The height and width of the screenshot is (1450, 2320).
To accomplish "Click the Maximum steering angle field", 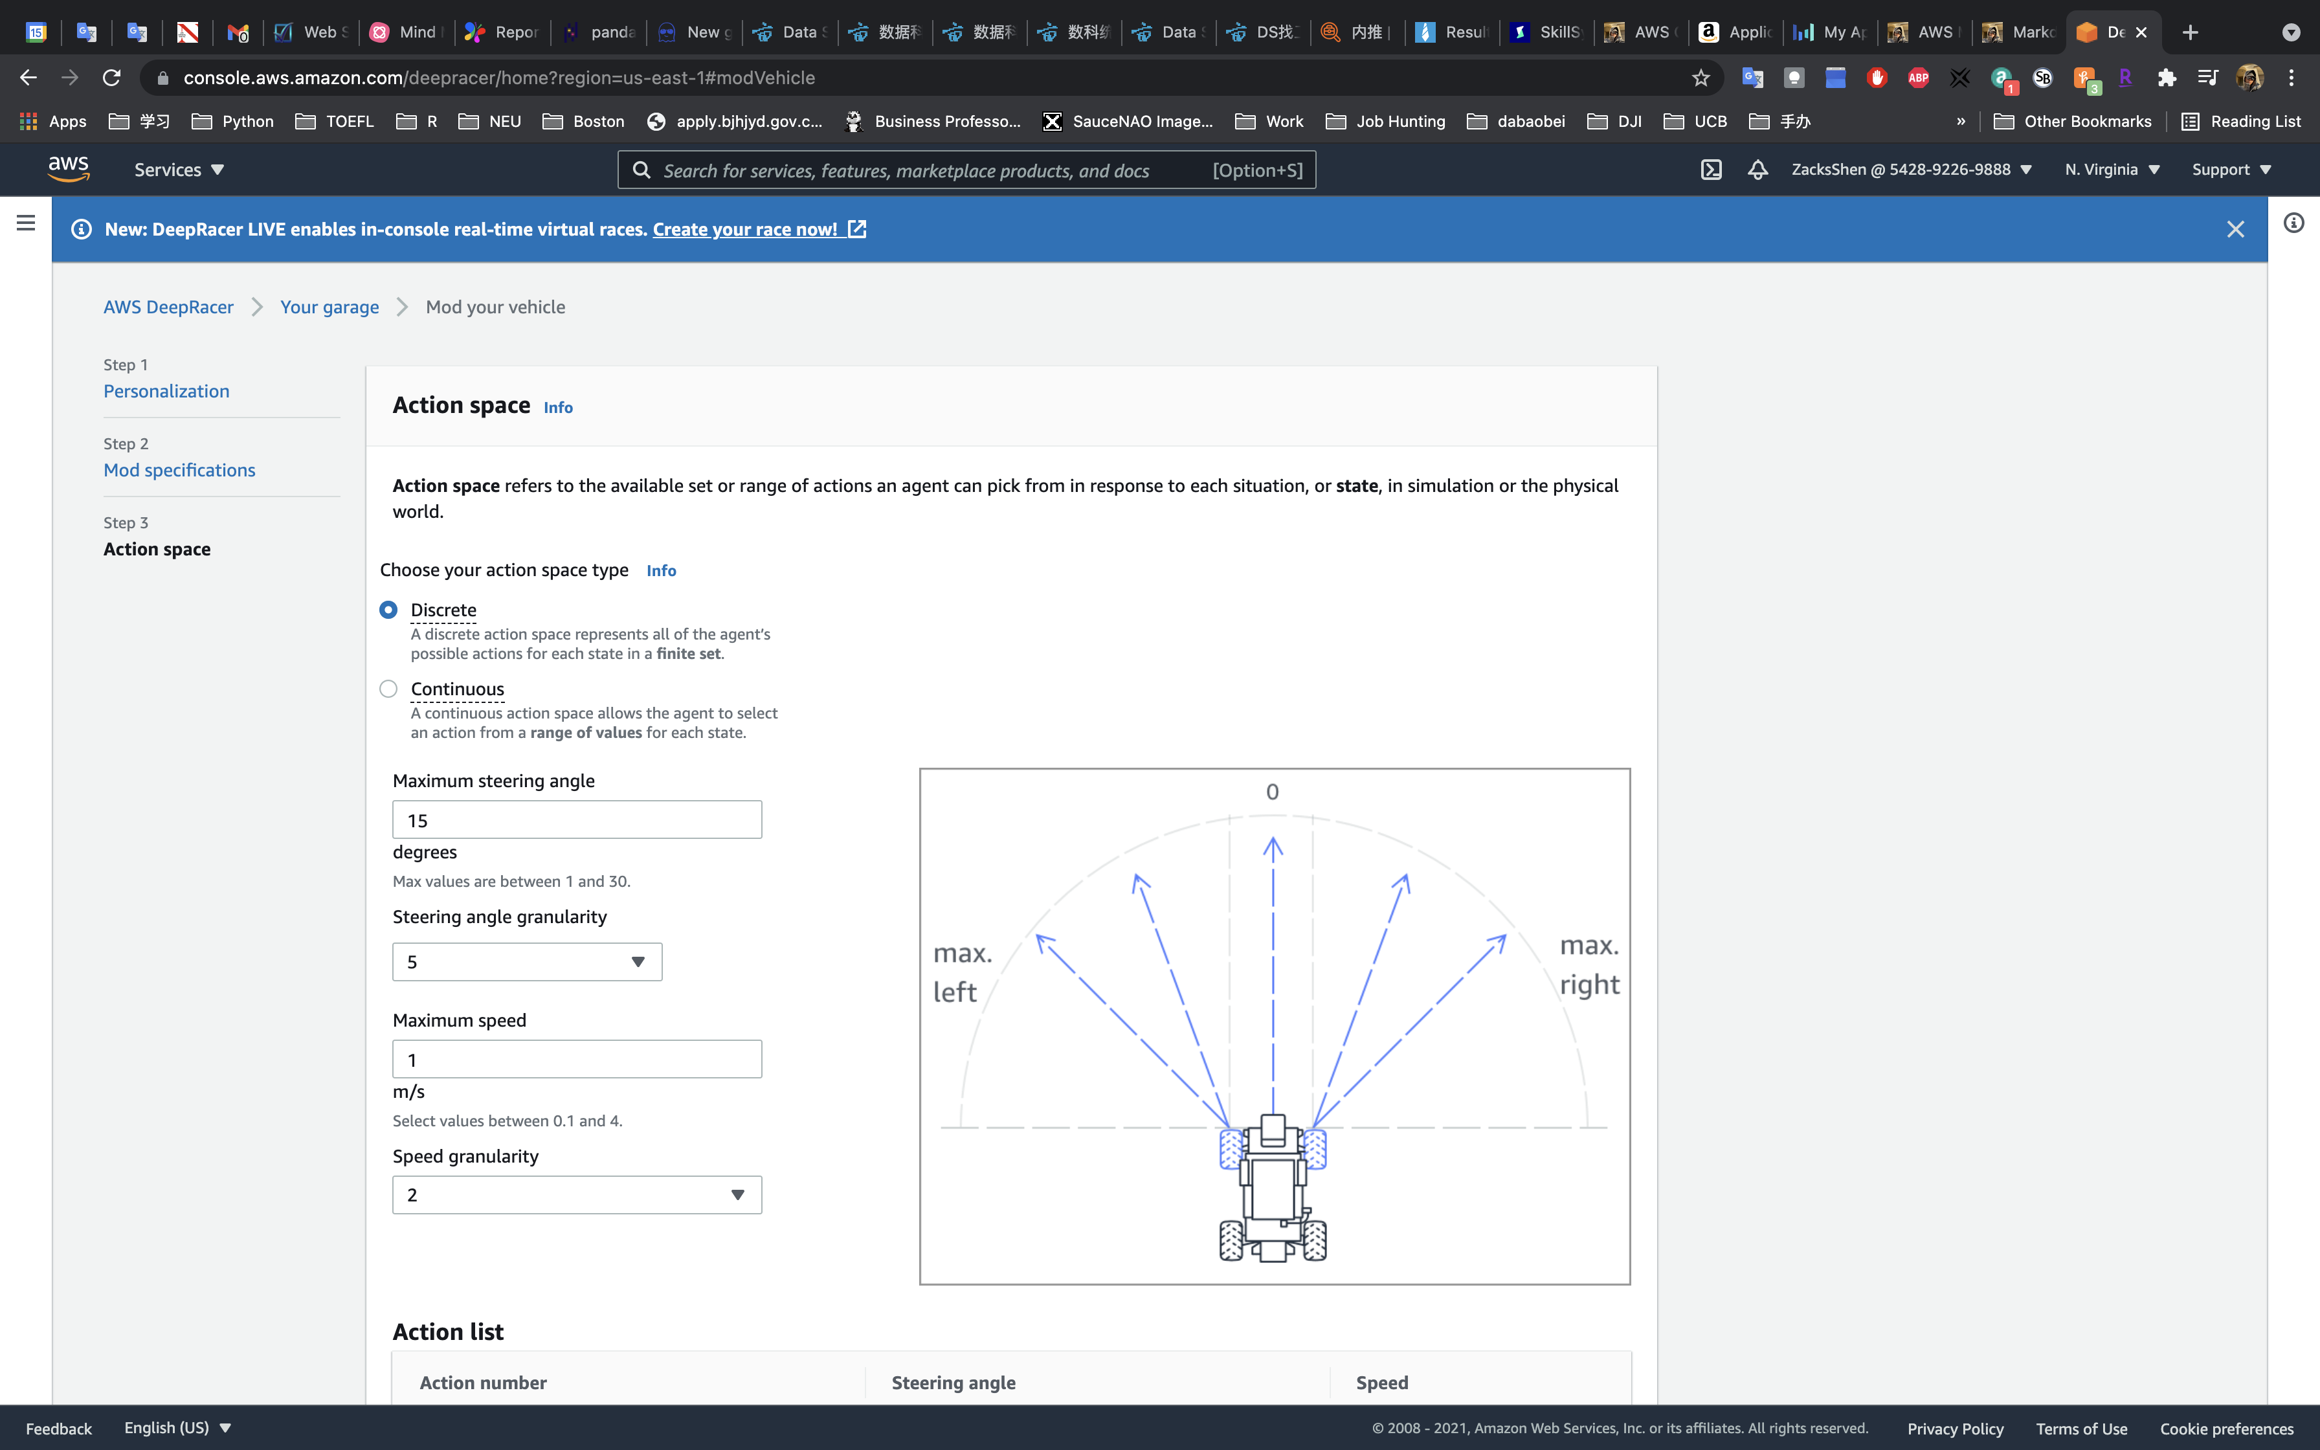I will click(x=576, y=820).
